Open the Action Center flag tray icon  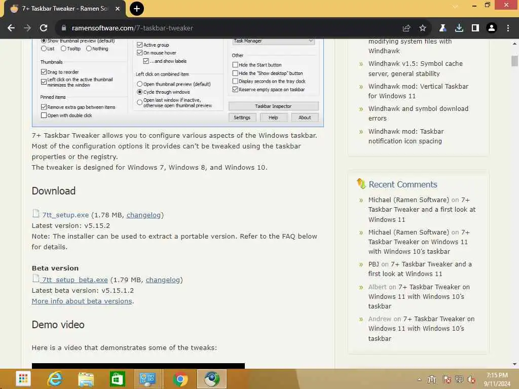pos(447,379)
